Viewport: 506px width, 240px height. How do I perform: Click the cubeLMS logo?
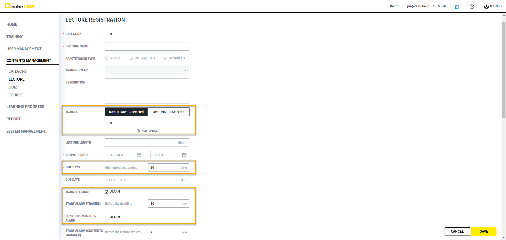(x=20, y=6)
